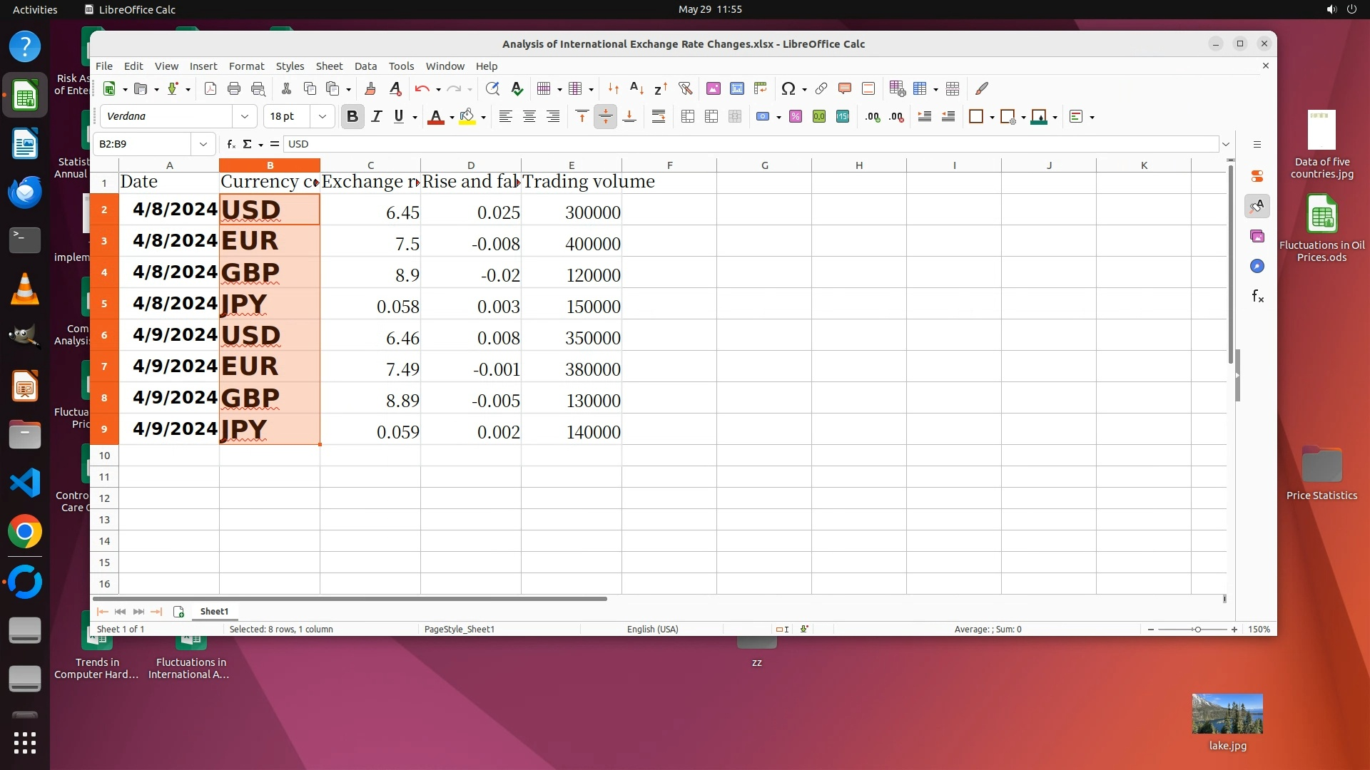Click the Sort Ascending toolbar icon

[x=636, y=88]
